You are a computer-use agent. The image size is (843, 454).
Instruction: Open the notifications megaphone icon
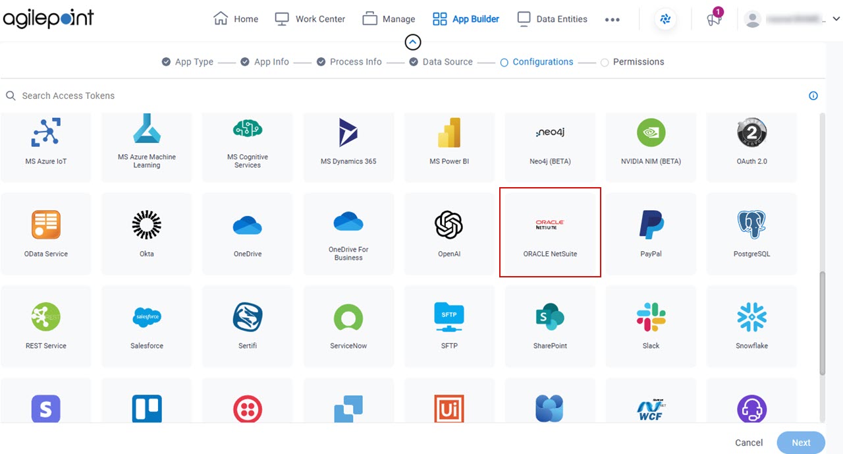(714, 18)
